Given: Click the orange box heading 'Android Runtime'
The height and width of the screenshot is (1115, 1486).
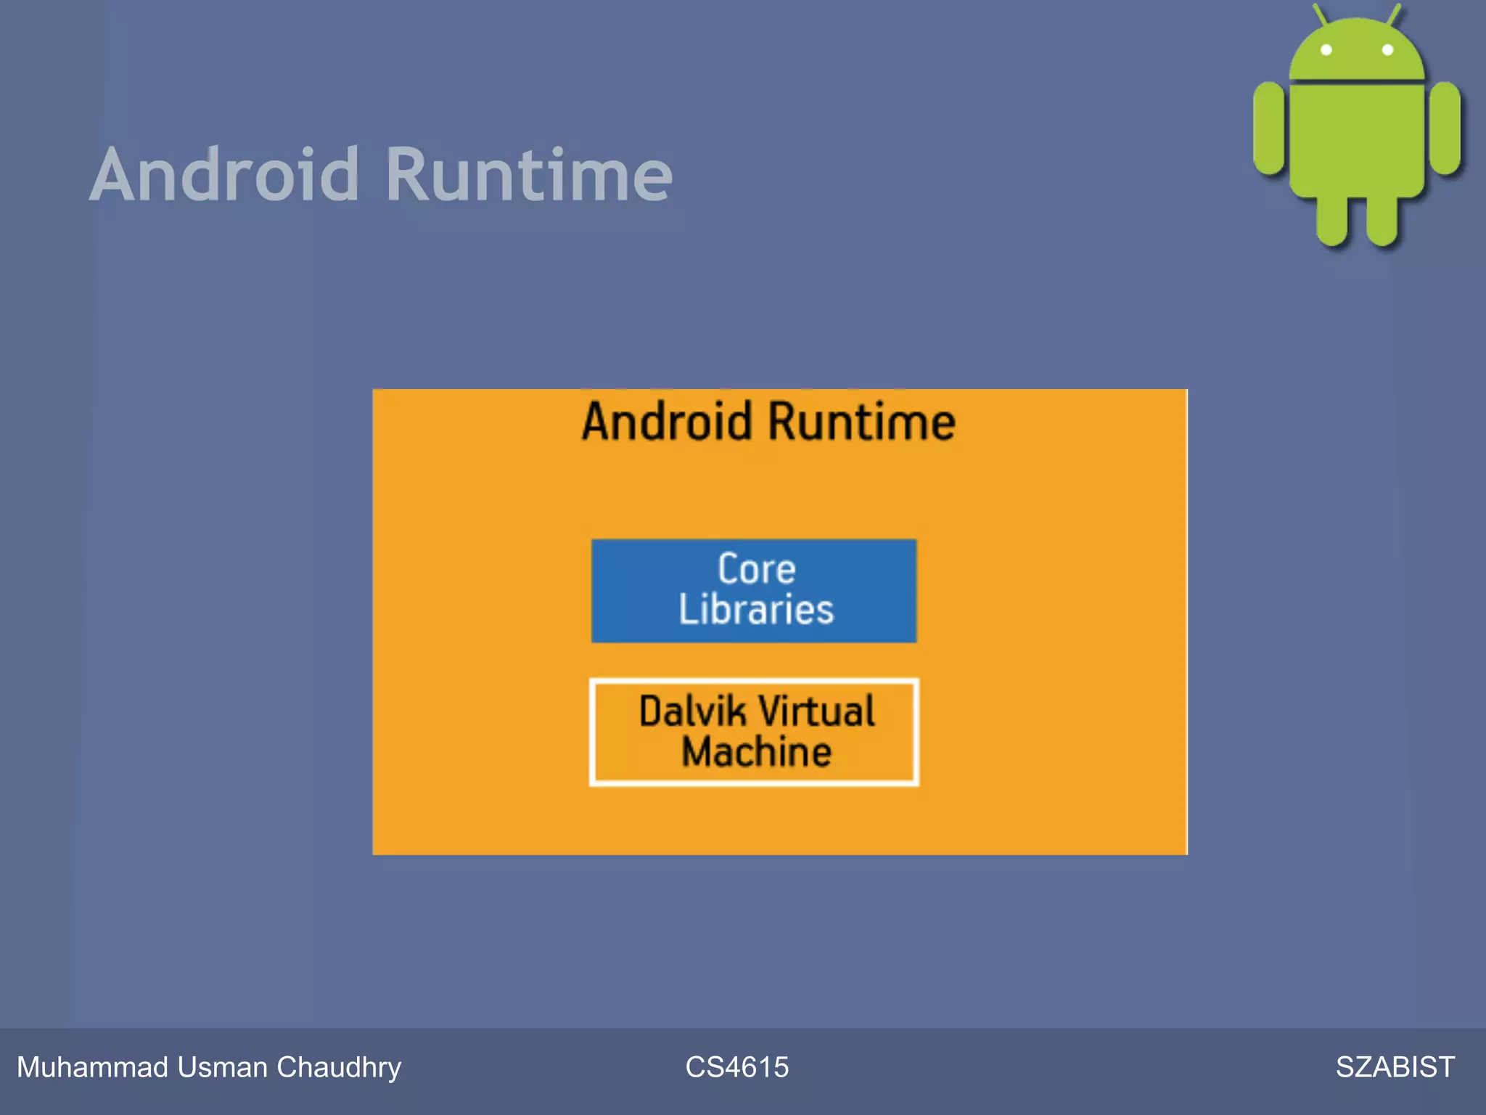Looking at the screenshot, I should pos(768,421).
